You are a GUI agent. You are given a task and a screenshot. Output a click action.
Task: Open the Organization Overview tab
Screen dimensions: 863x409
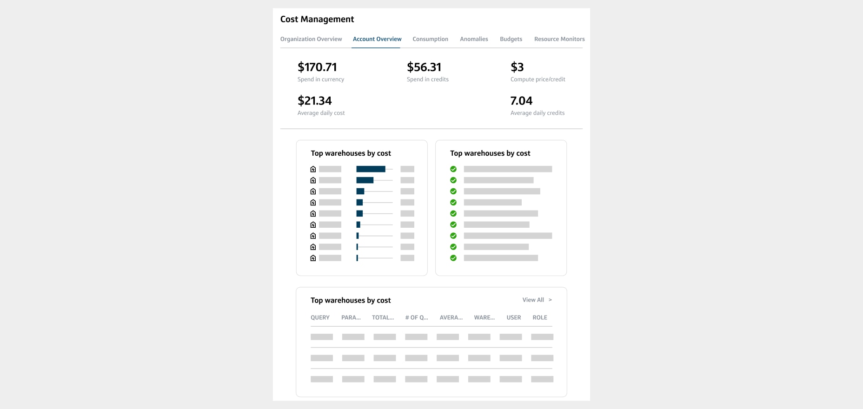click(x=311, y=39)
